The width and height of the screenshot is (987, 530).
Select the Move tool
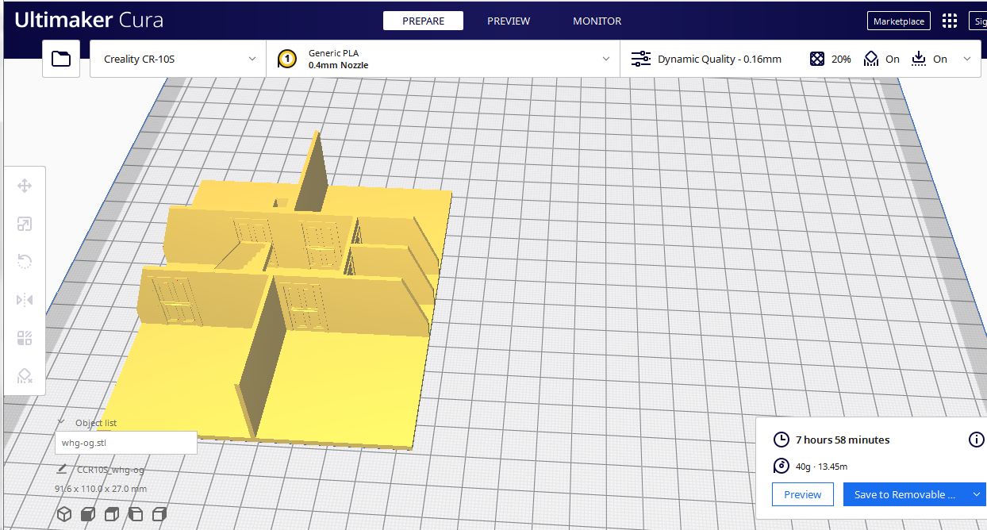click(25, 186)
